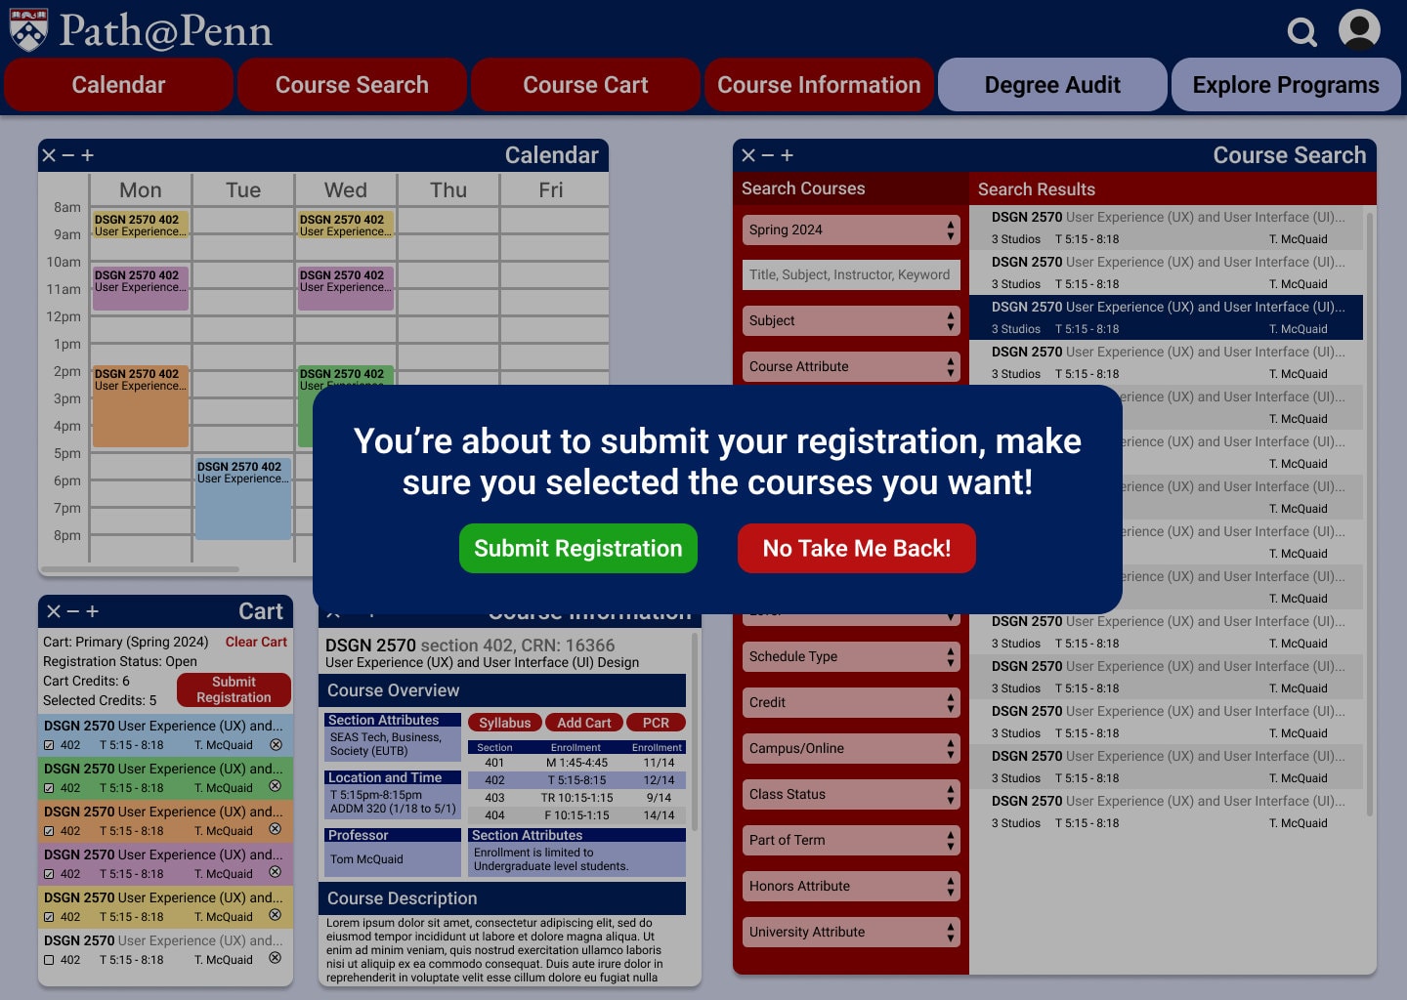Go to the Degree Audit tab
This screenshot has width=1407, height=1000.
click(1052, 85)
